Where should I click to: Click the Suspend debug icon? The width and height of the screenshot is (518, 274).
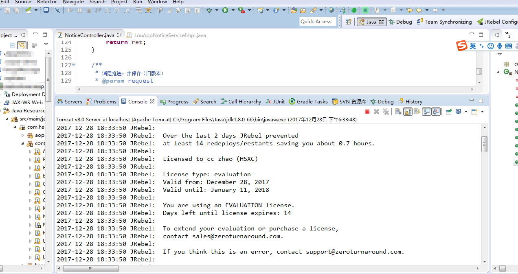(x=79, y=10)
